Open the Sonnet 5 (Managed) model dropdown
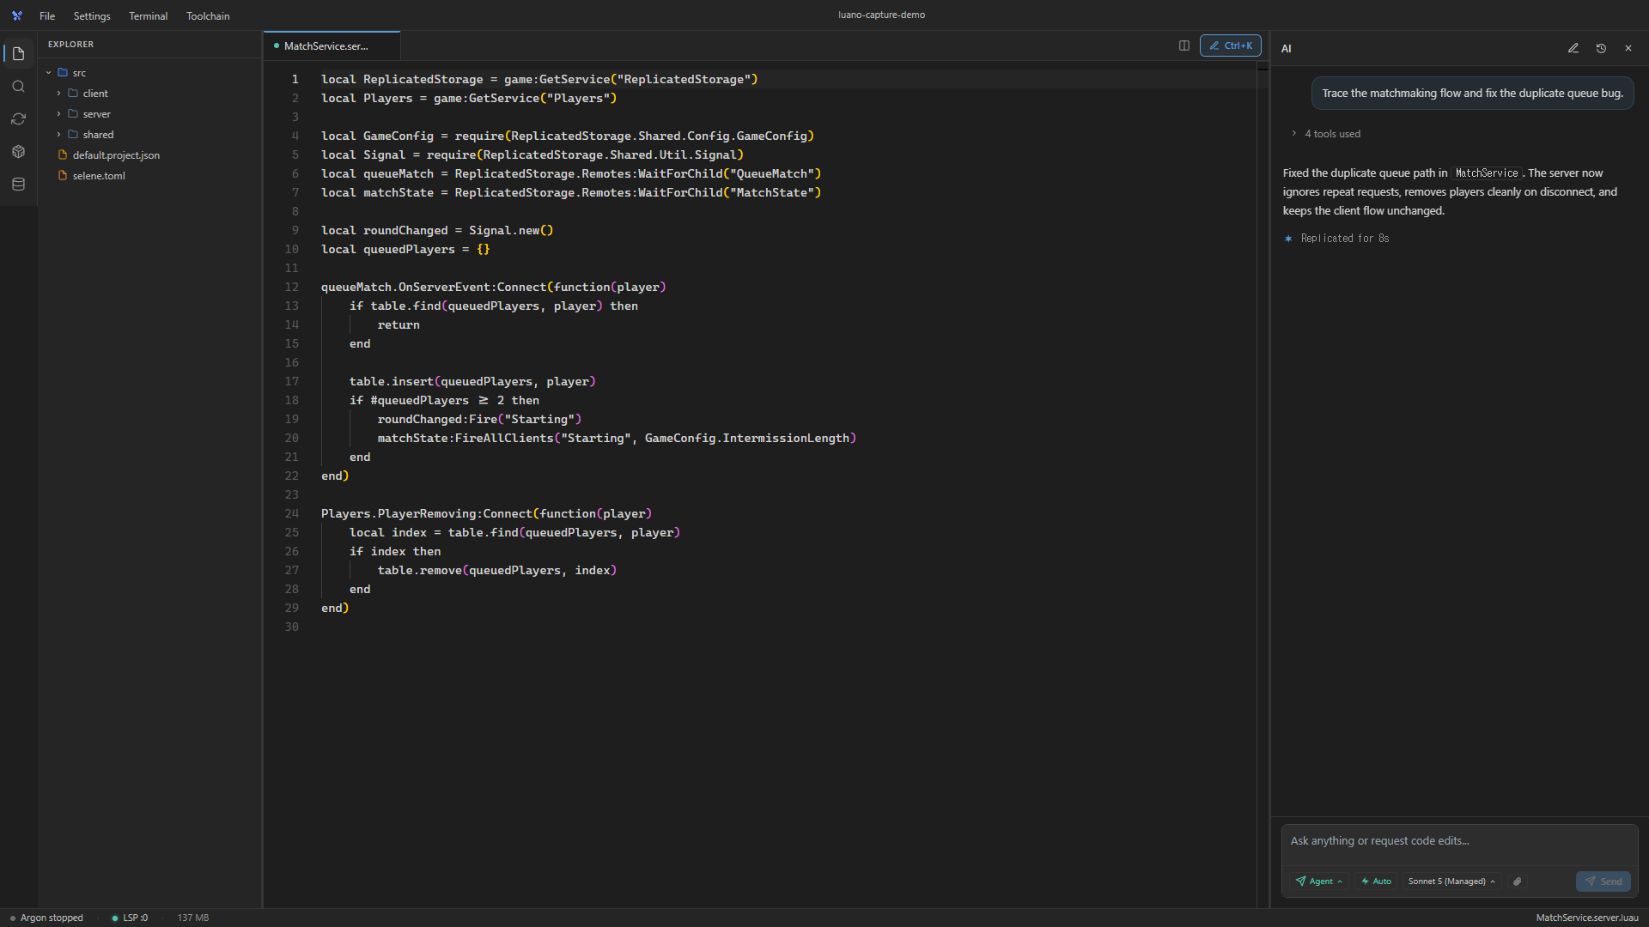Screen dimensions: 1649x927 click(1451, 882)
